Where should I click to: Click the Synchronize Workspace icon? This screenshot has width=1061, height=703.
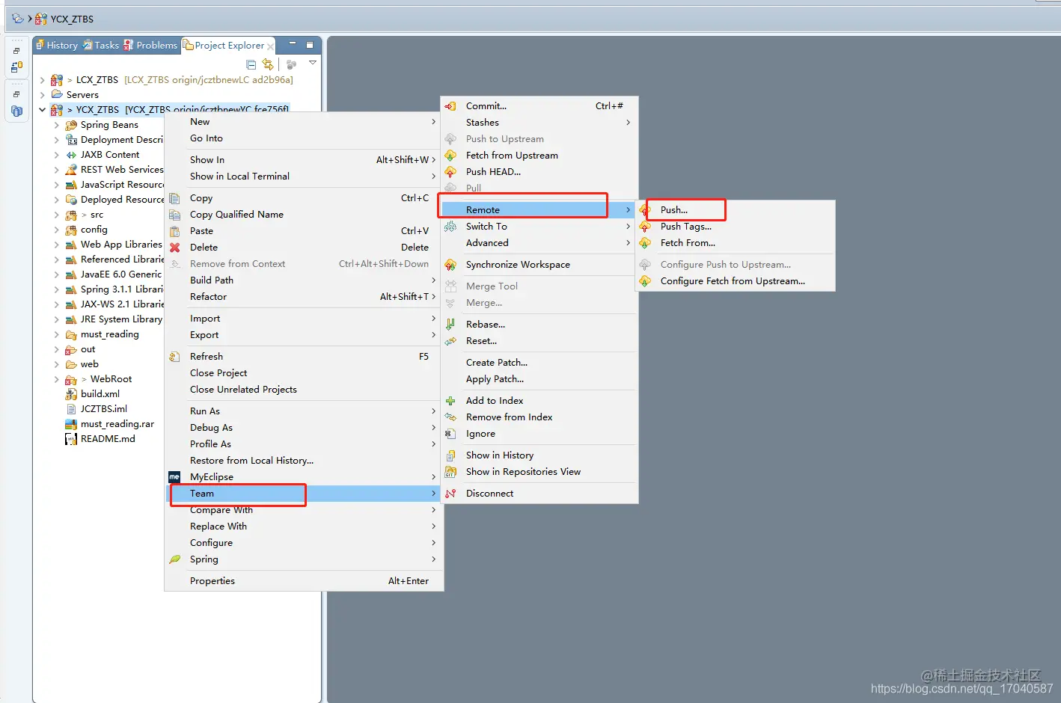tap(450, 265)
